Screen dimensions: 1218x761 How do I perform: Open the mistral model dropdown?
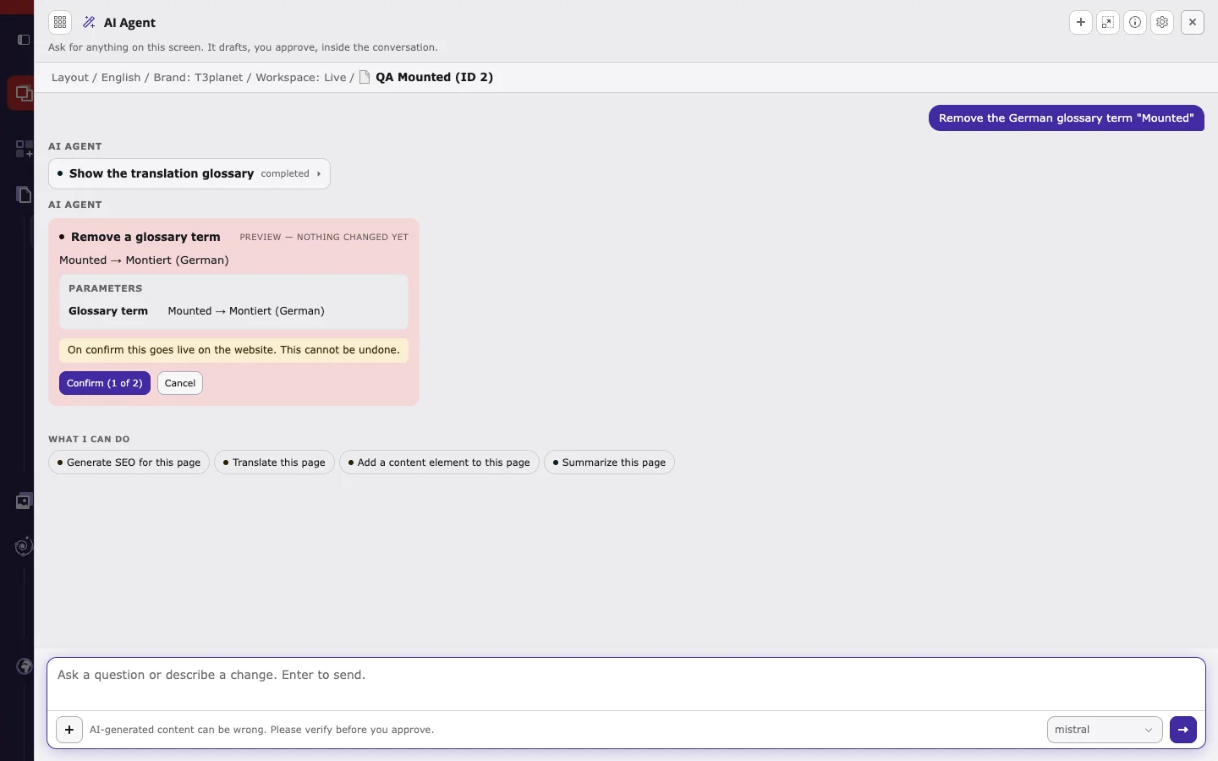click(1105, 730)
